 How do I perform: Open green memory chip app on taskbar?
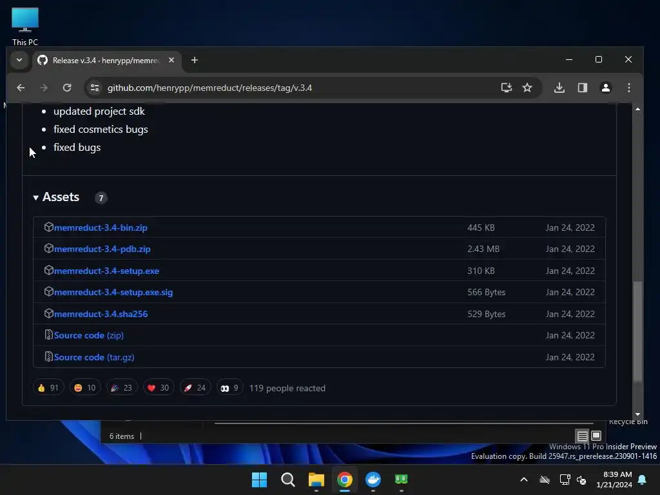coord(401,480)
